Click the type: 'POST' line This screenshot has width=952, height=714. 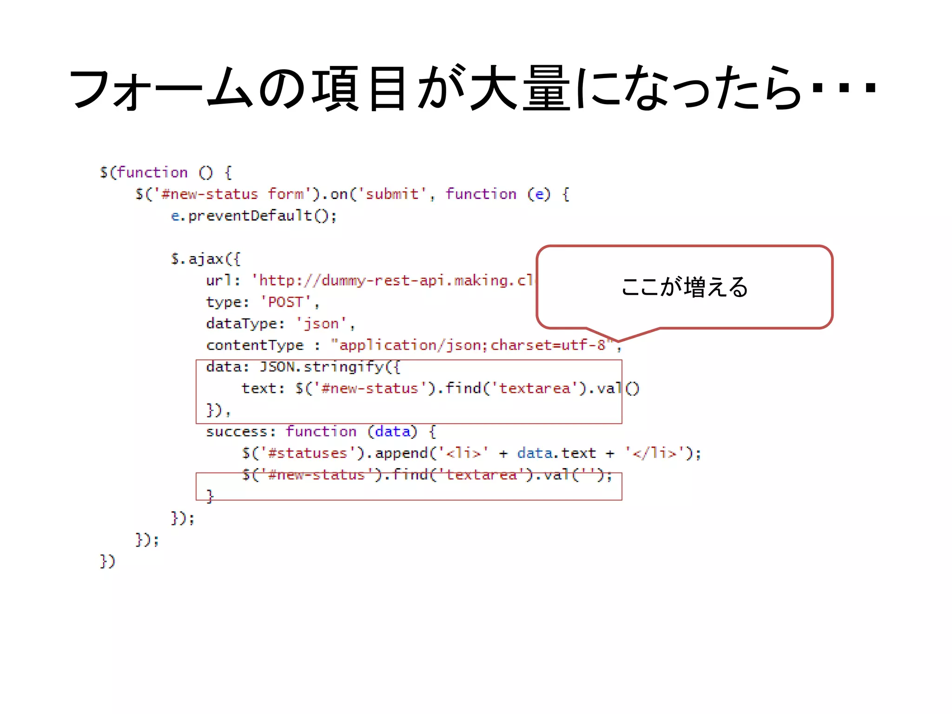(263, 302)
